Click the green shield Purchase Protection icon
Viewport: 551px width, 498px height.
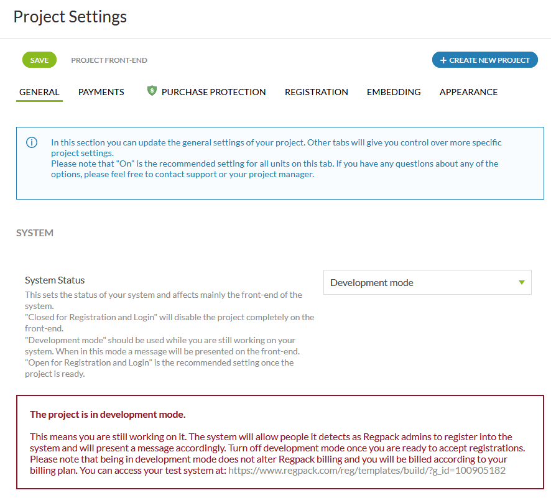(152, 91)
